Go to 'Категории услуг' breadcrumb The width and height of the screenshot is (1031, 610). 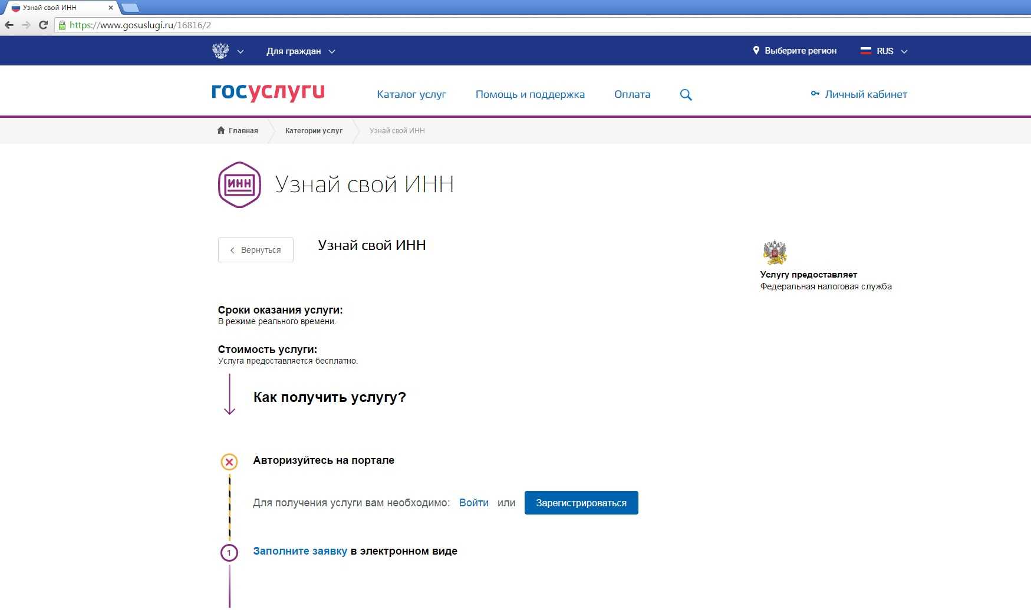point(314,131)
